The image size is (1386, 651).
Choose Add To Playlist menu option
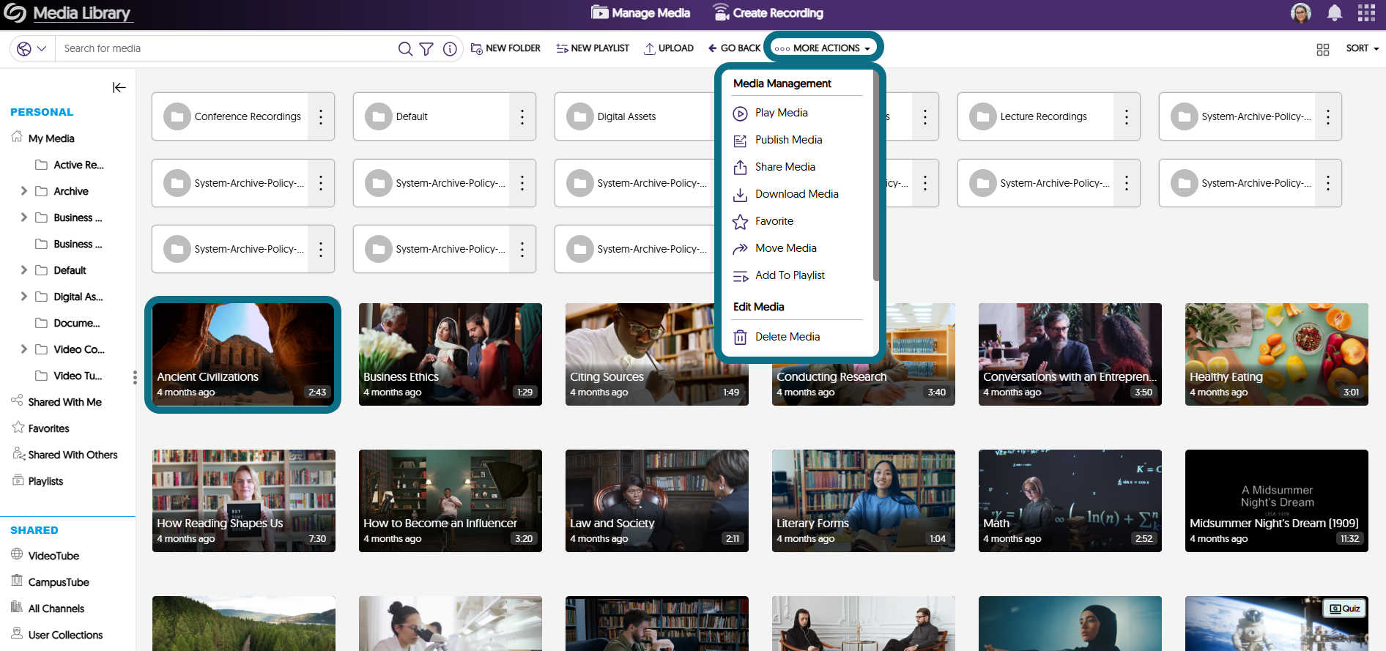pos(790,275)
